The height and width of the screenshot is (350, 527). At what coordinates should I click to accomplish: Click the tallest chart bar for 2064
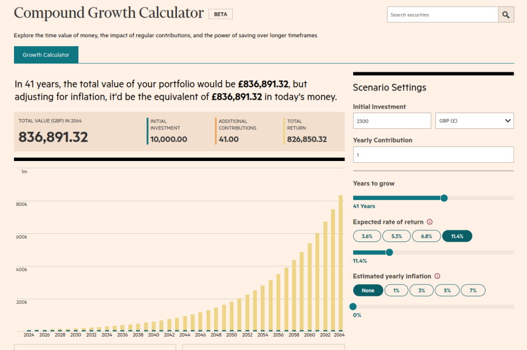pos(340,263)
